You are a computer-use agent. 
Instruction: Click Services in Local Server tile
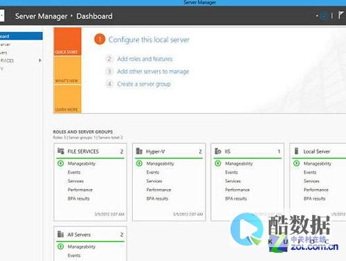tap(311, 181)
